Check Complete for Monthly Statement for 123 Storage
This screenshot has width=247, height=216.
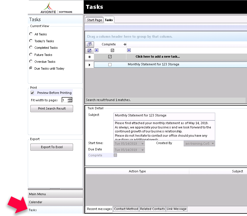coord(110,64)
